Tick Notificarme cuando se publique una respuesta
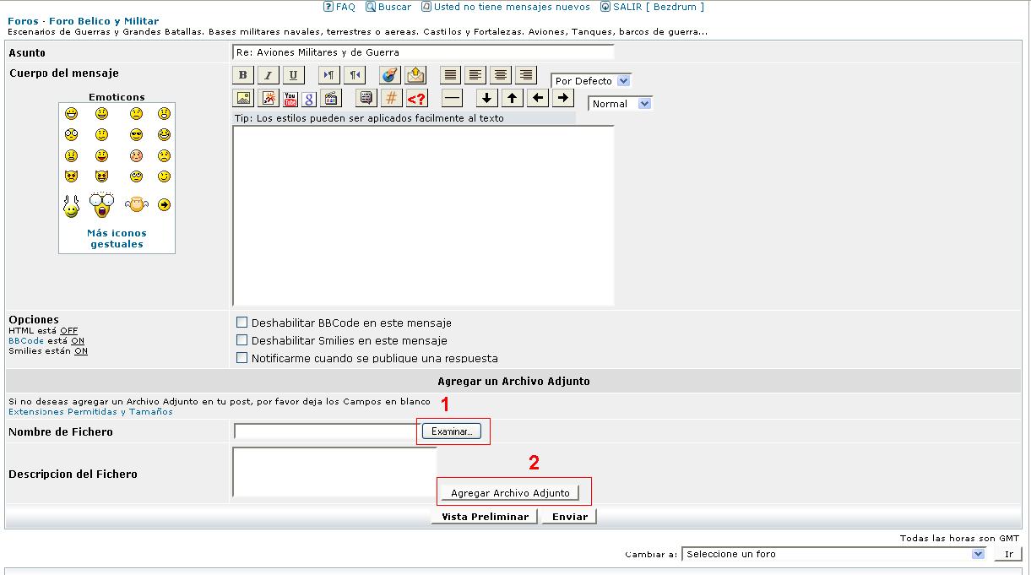Viewport: 1031px width, 575px height. tap(241, 358)
